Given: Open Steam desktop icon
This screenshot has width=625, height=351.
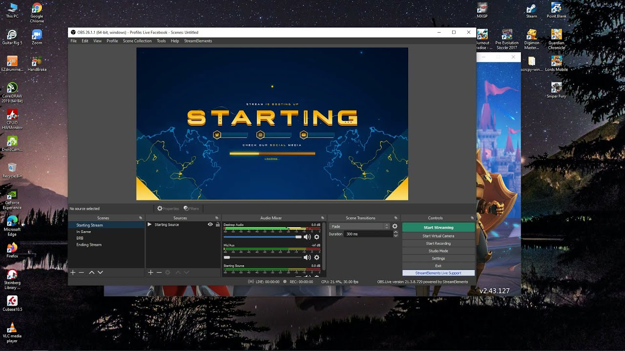Looking at the screenshot, I should point(531,10).
